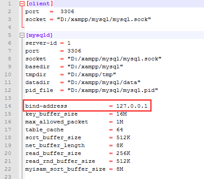Collapse the [client] section fold marker

(x=22, y=4)
